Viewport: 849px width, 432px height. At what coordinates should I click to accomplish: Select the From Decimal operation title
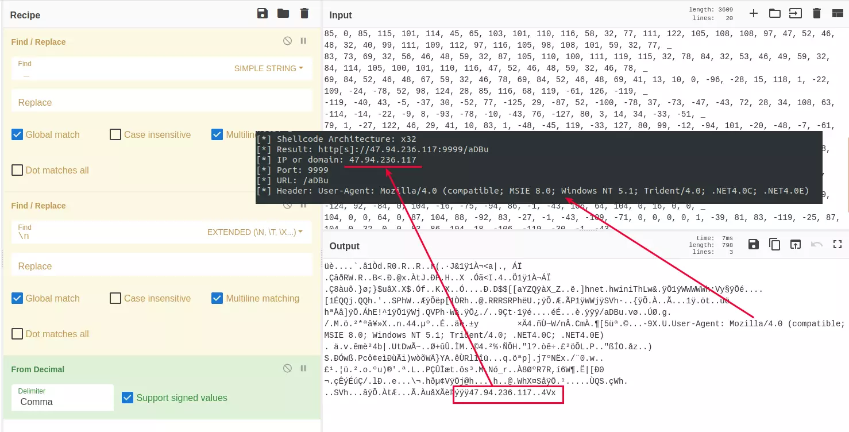point(38,369)
